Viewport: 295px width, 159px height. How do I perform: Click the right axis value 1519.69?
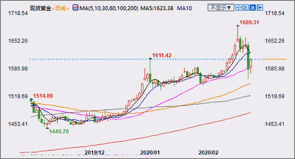[x=275, y=96]
